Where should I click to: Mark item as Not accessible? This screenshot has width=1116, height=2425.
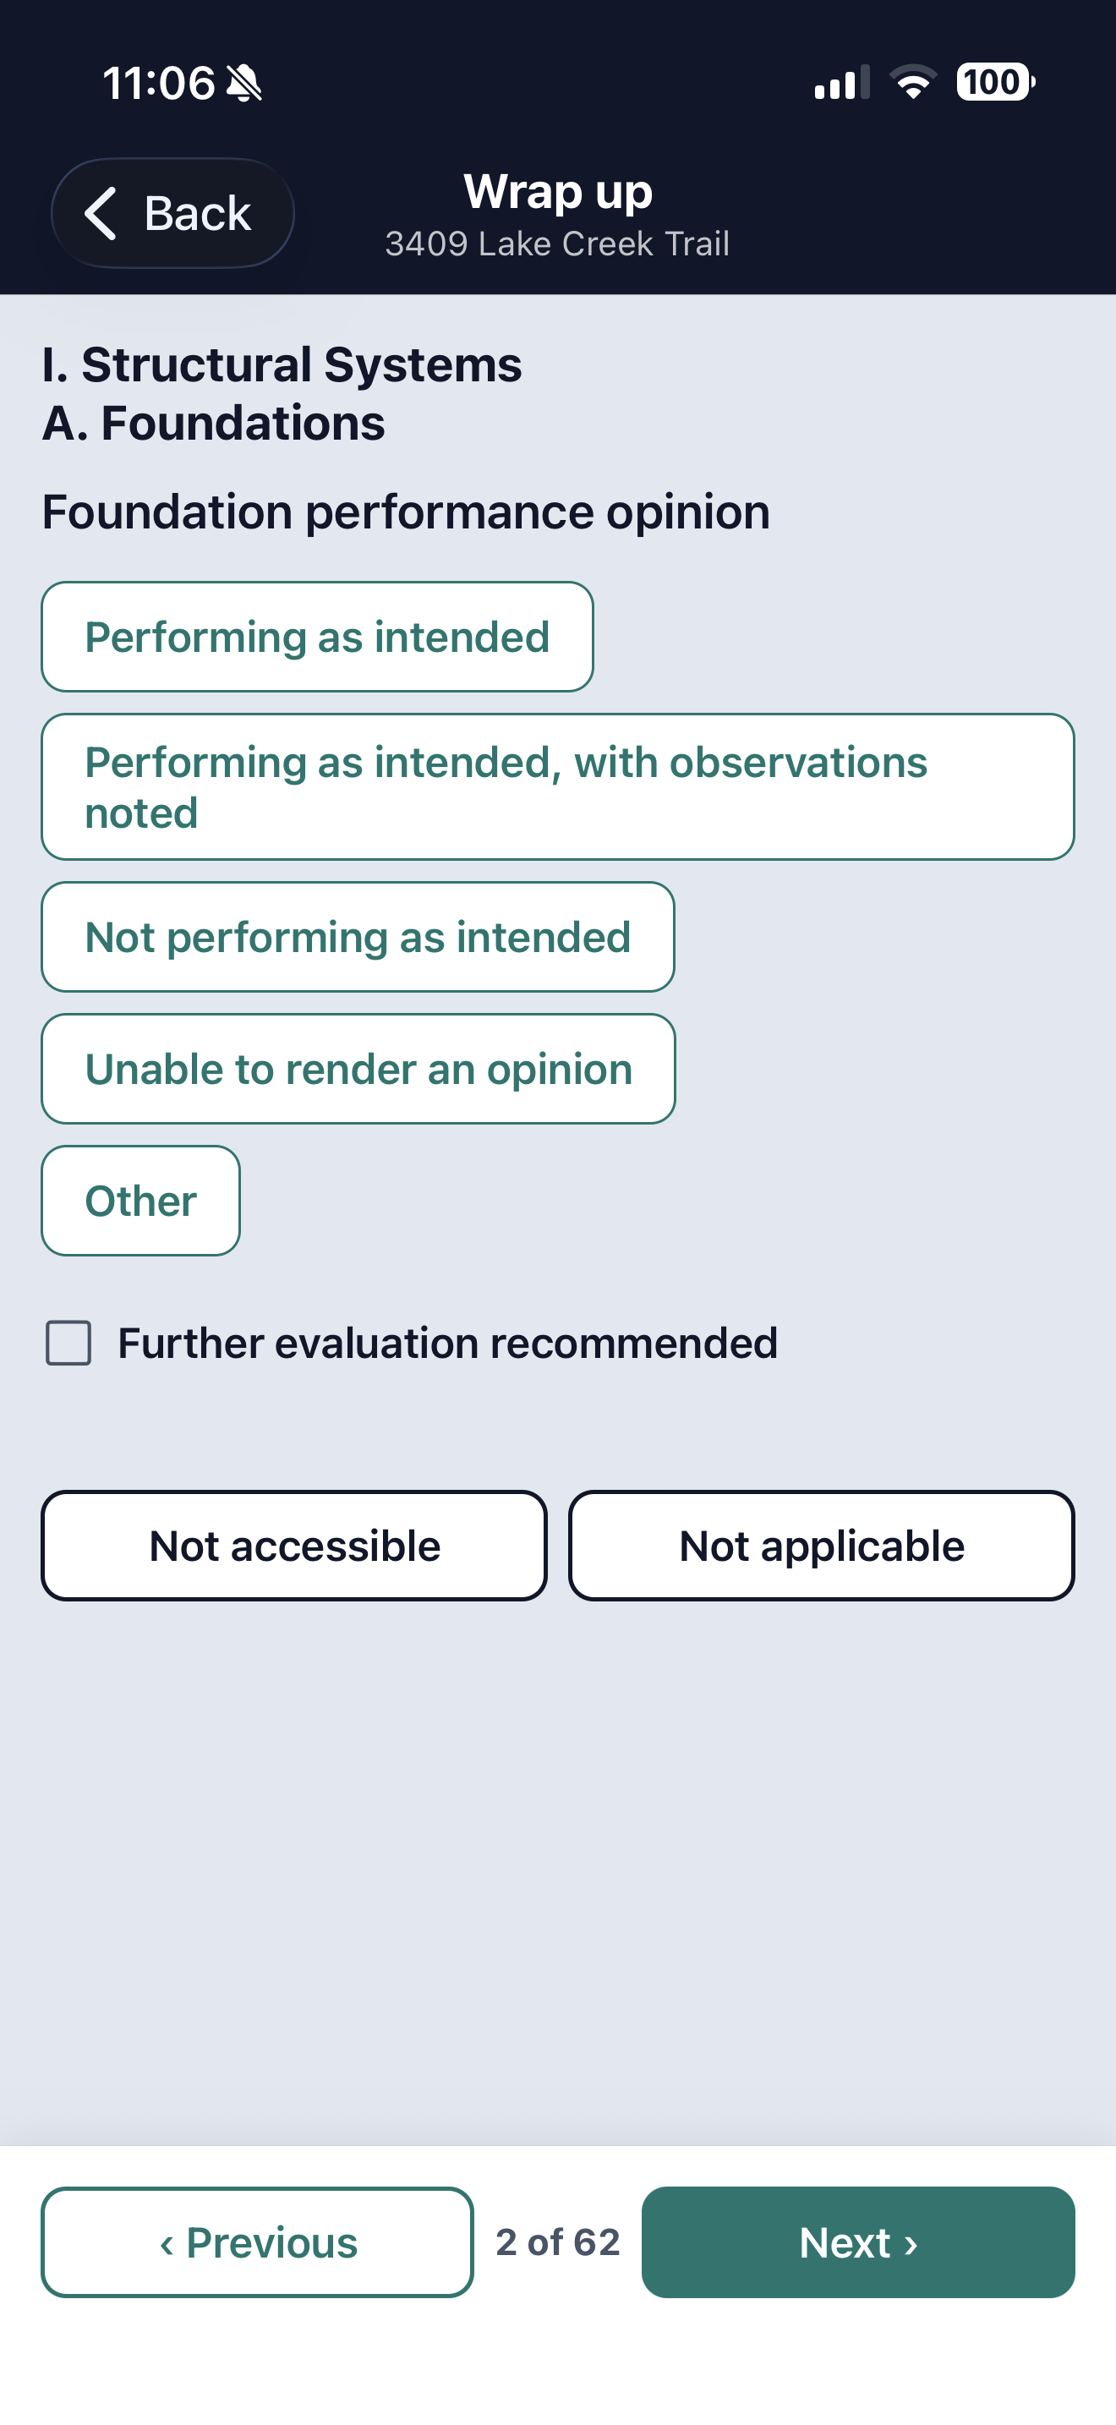(294, 1546)
